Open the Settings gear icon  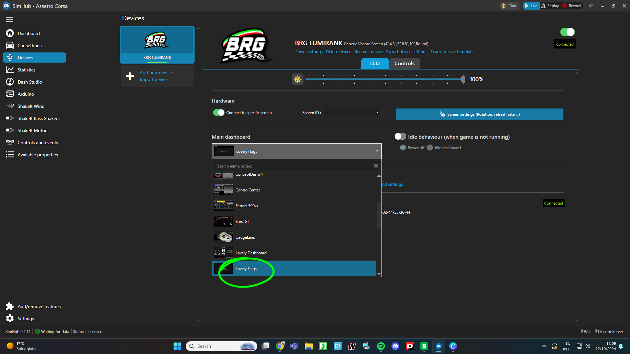tap(10, 319)
